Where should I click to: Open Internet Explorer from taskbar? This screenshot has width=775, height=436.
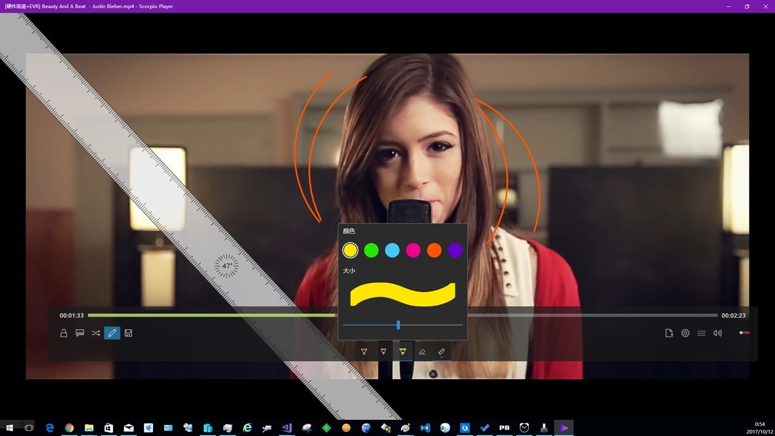coord(248,428)
